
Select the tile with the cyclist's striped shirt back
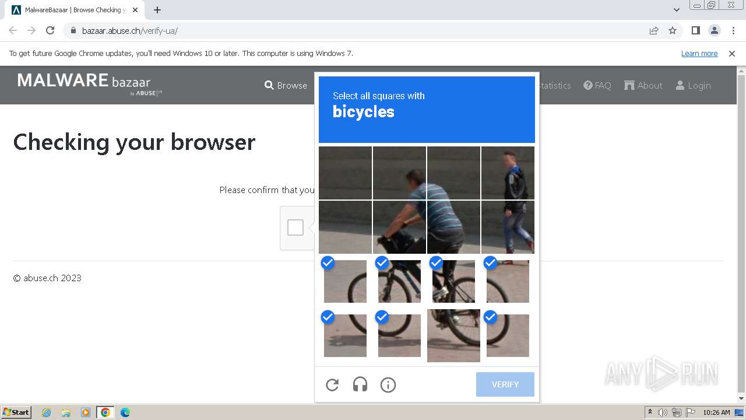[x=453, y=227]
